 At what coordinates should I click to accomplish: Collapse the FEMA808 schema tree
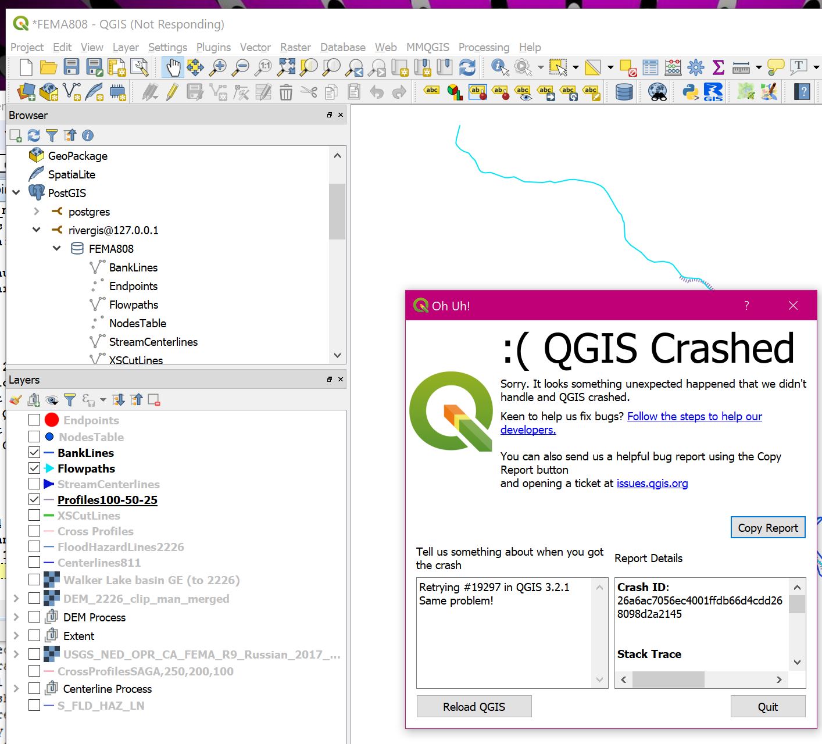57,249
